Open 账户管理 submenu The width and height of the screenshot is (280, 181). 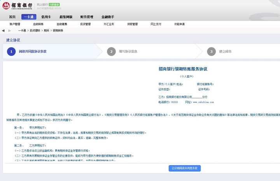15,24
